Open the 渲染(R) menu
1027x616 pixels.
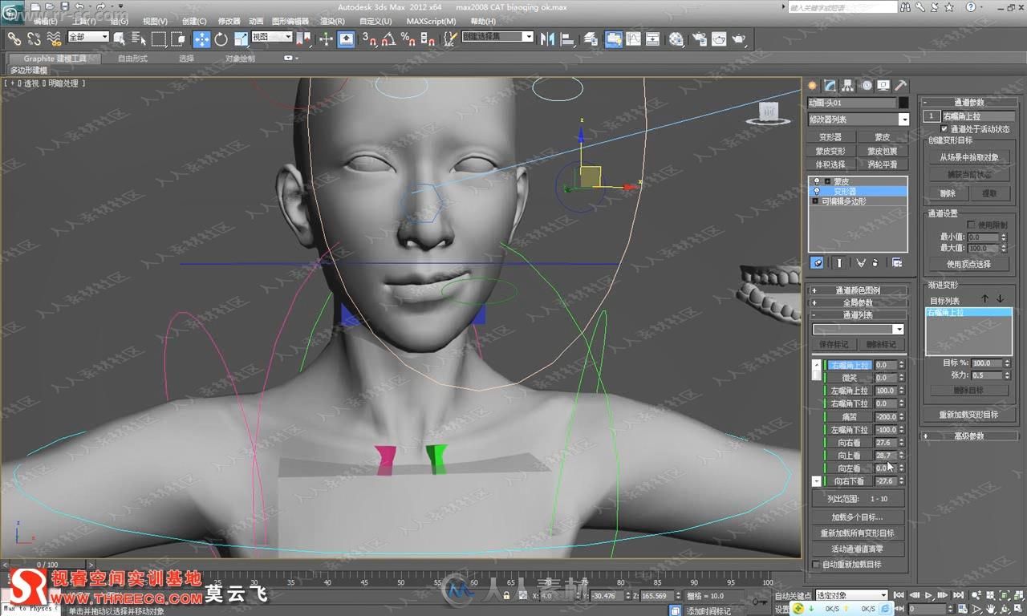[x=332, y=22]
